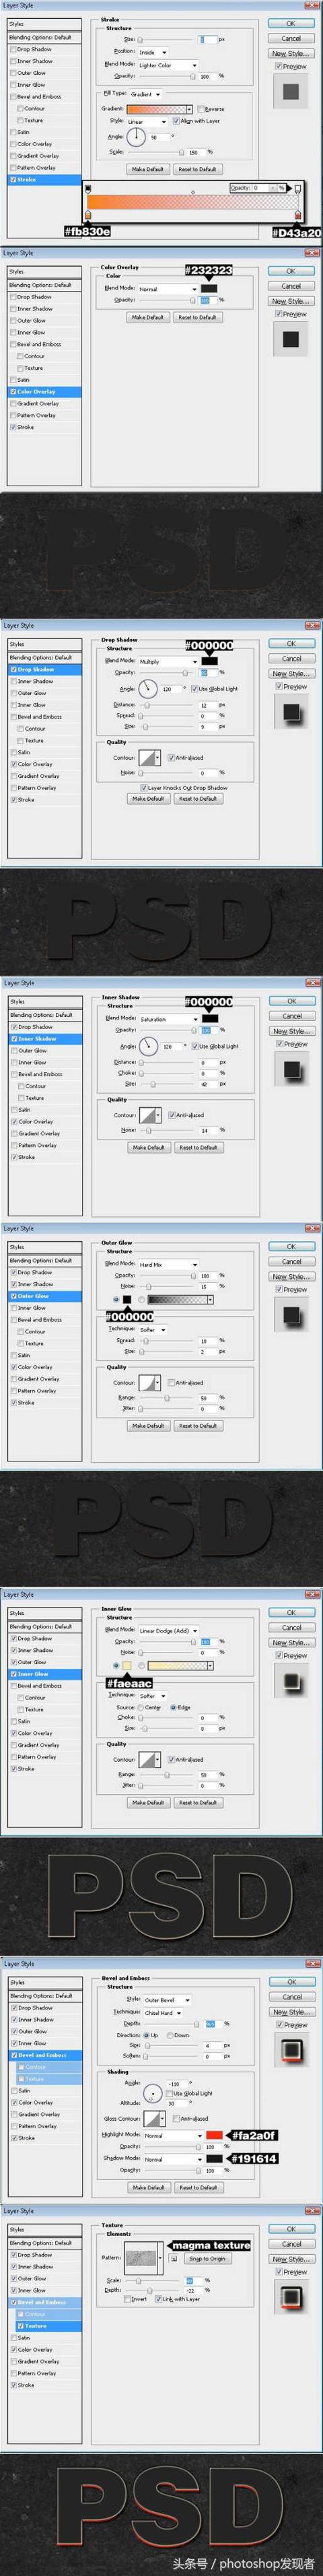Toggle Use Global Light in Drop Shadow dialog

coord(194,688)
